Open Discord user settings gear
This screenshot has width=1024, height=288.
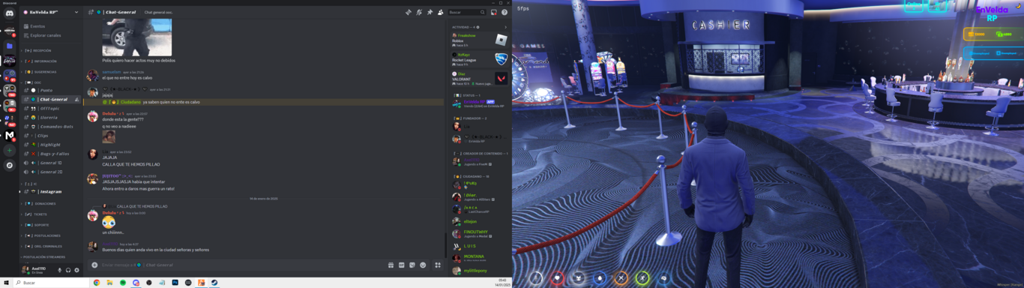tap(76, 270)
